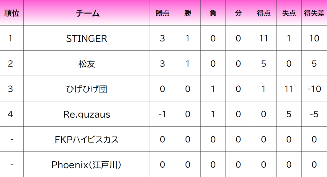327x177 pixels.
Task: Select the Re.quzaus team cell
Action: [87, 114]
